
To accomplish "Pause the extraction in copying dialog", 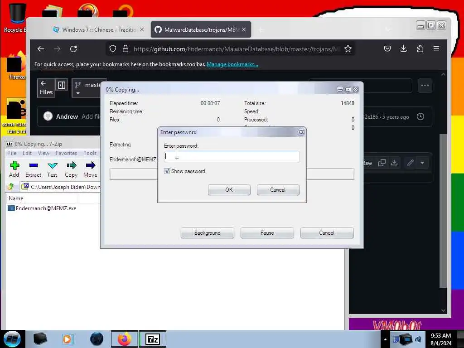I will [267, 233].
